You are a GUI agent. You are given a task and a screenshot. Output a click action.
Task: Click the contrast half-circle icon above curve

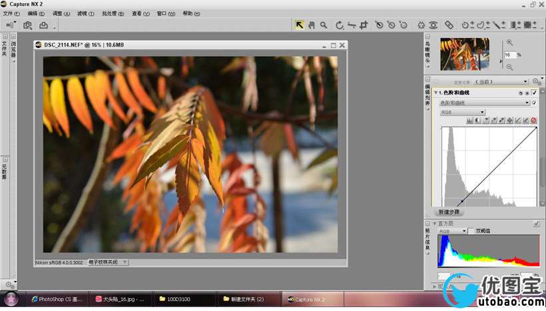[477, 121]
